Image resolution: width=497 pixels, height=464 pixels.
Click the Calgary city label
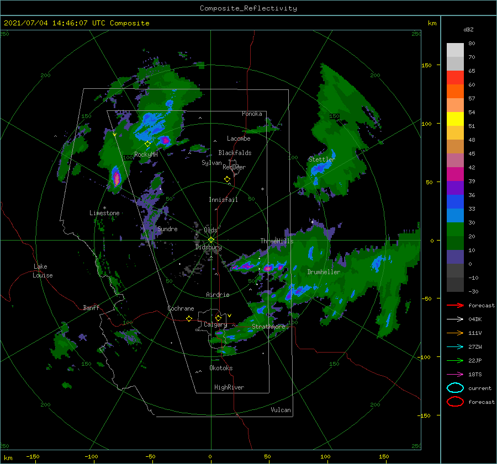click(215, 324)
